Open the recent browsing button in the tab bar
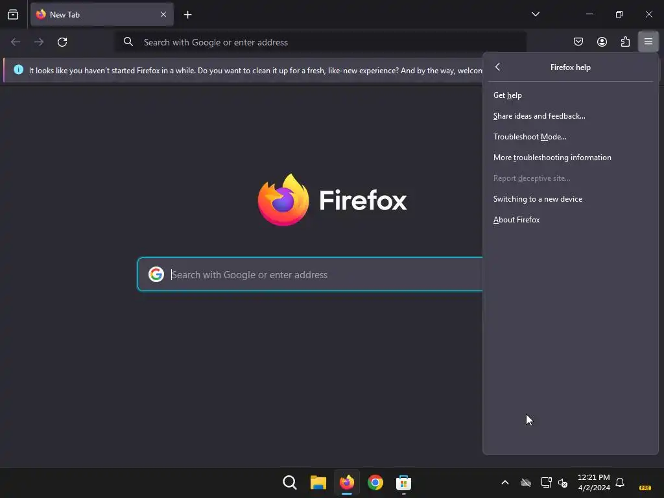664x498 pixels. (x=13, y=14)
